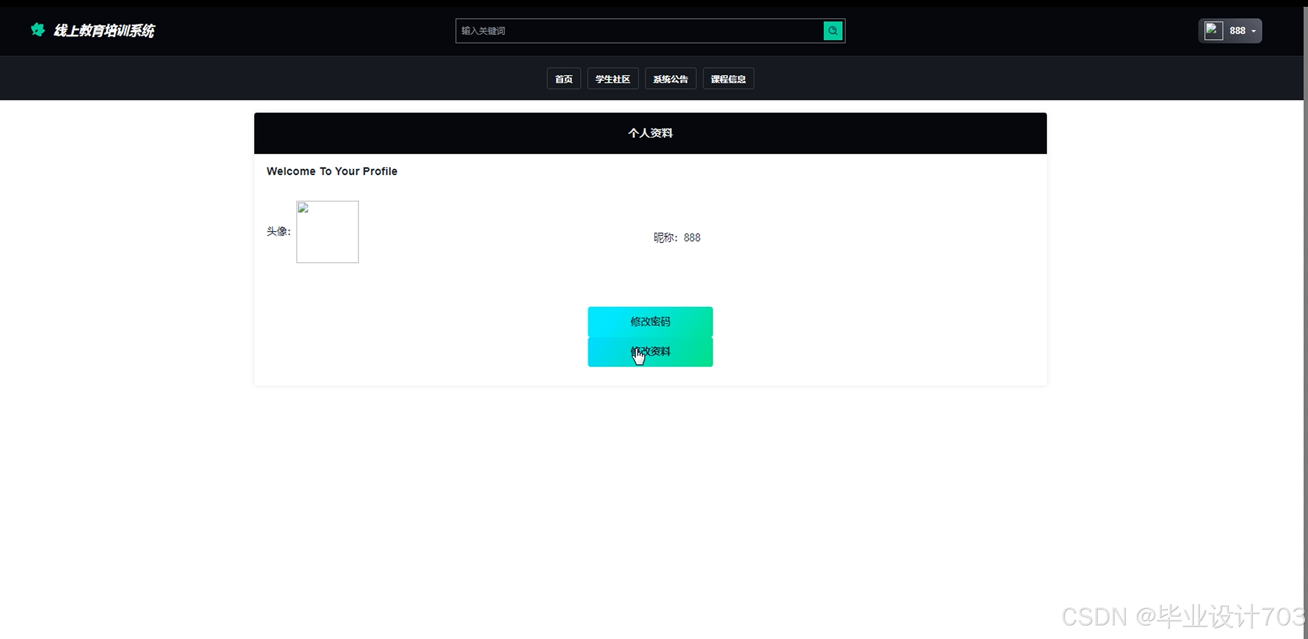This screenshot has height=639, width=1308.
Task: Click the 头像 label
Action: [x=278, y=232]
